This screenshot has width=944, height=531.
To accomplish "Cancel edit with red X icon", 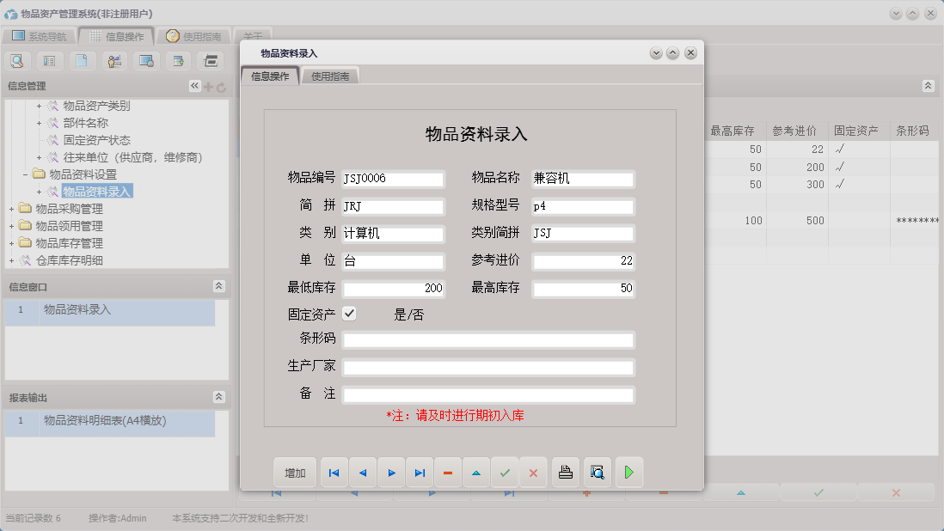I will [x=533, y=472].
